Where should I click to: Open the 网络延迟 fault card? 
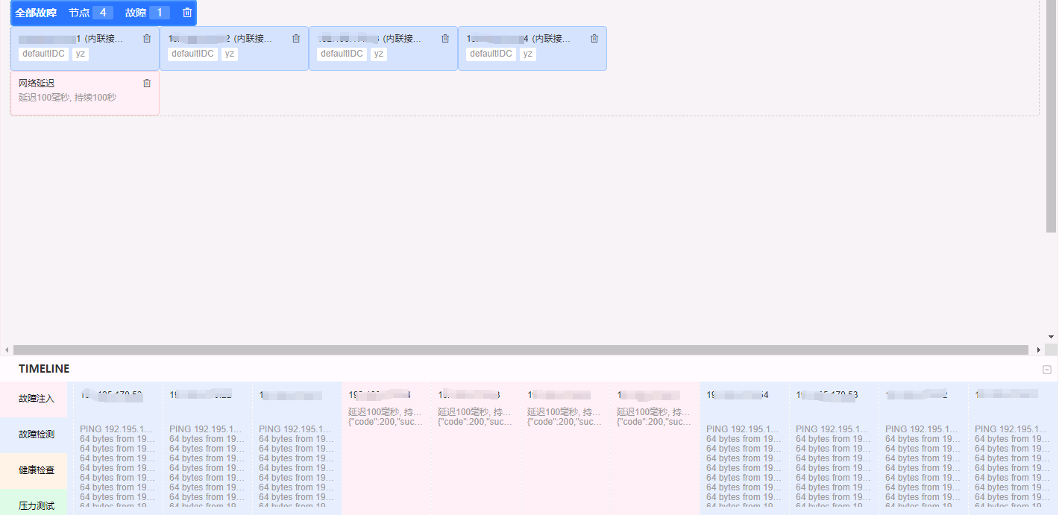point(85,93)
